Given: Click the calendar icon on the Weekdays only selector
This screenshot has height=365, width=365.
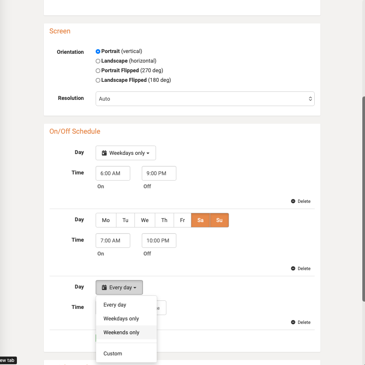Looking at the screenshot, I should pyautogui.click(x=104, y=153).
